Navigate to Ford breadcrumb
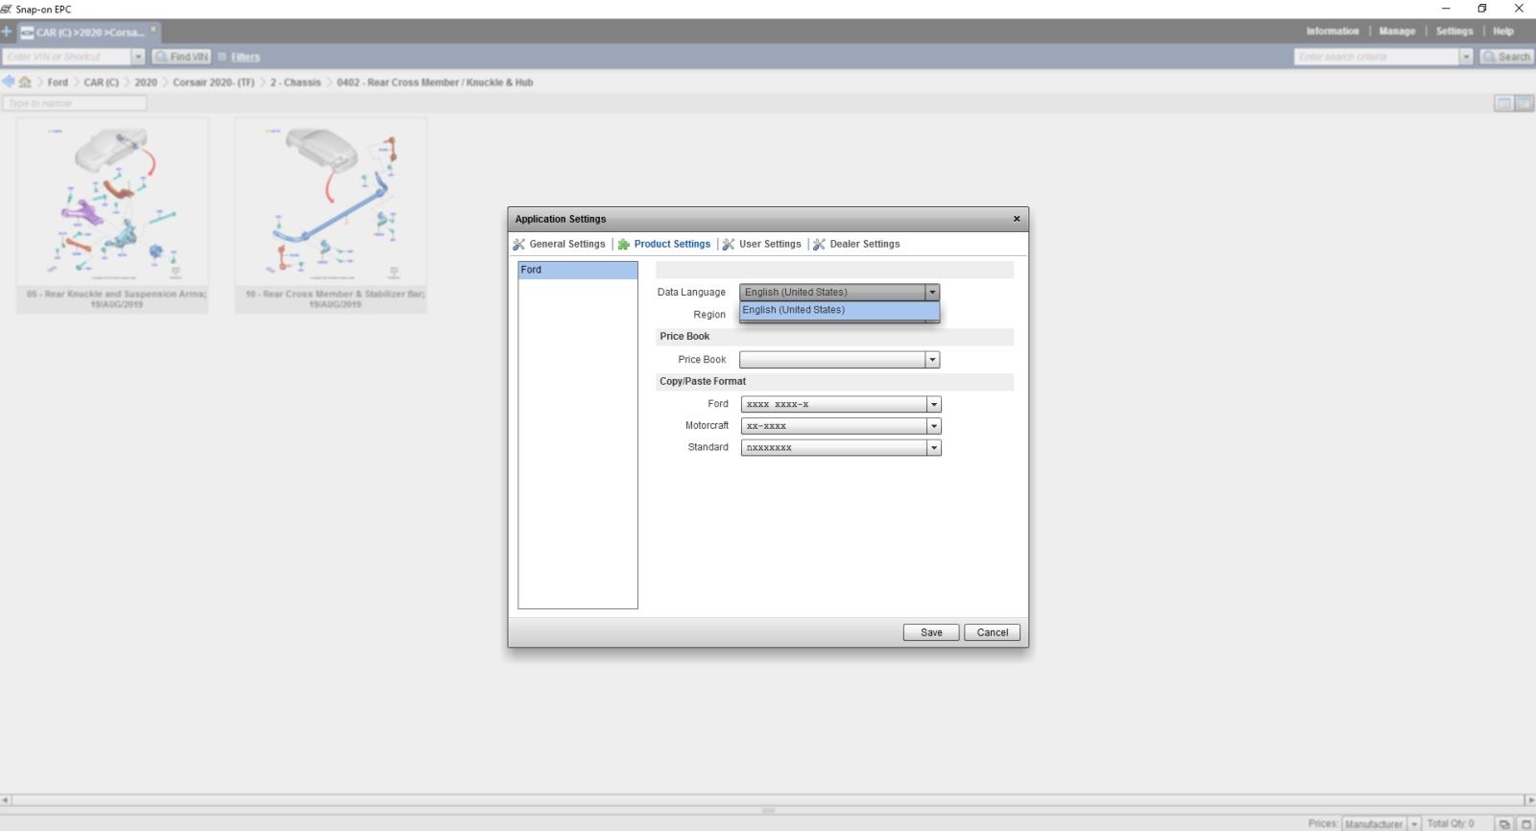1536x831 pixels. (x=58, y=83)
